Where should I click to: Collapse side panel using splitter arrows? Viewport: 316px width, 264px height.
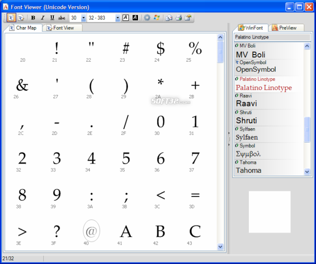(229, 139)
